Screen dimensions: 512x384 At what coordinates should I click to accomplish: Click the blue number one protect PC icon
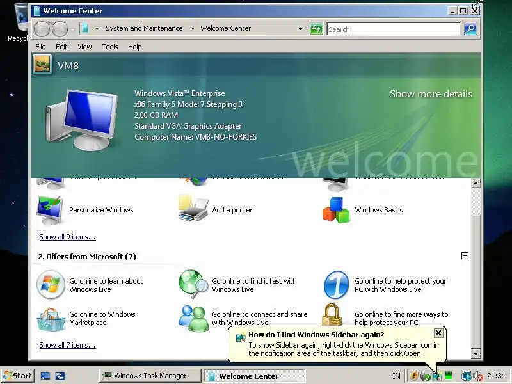coord(337,284)
